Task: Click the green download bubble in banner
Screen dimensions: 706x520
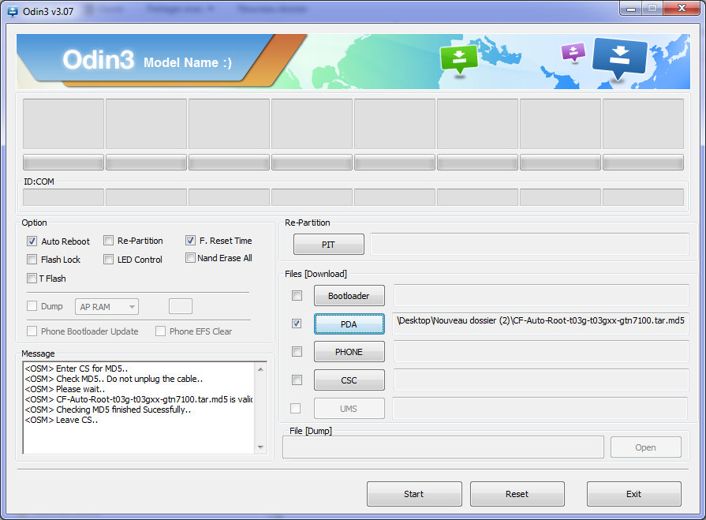Action: tap(459, 59)
